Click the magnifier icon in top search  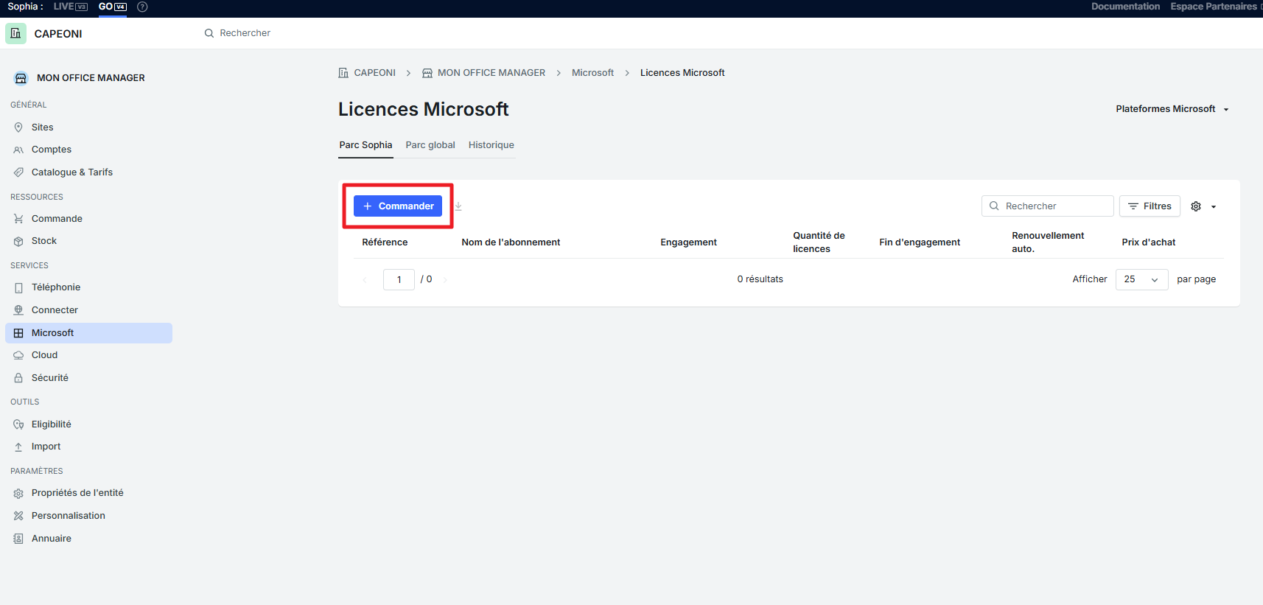click(209, 33)
